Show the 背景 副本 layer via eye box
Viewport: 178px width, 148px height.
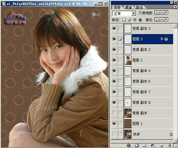114,113
